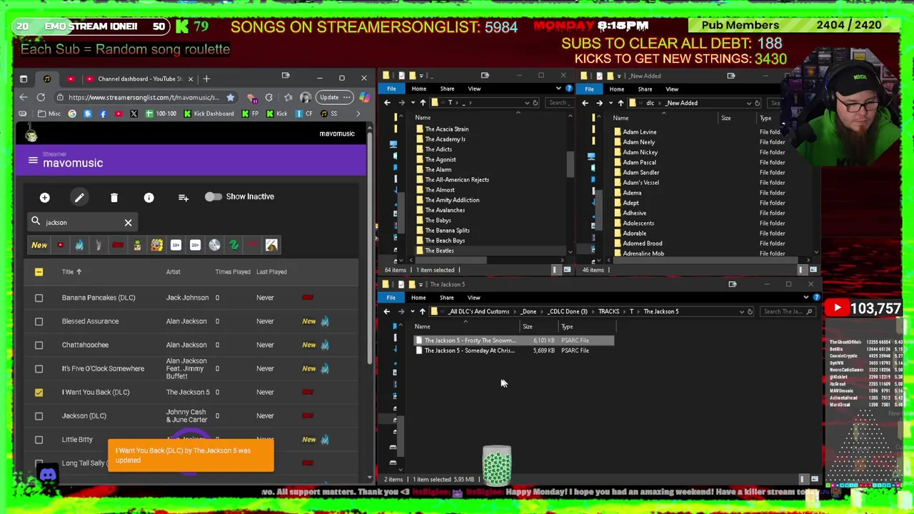Open address dropdown in _New Added explorer

point(748,103)
